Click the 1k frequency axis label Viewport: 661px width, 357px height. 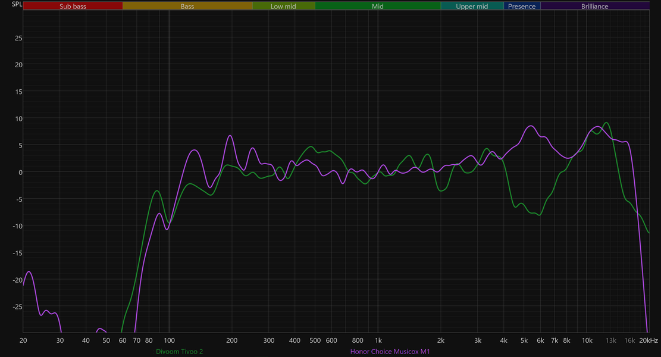[x=378, y=340]
